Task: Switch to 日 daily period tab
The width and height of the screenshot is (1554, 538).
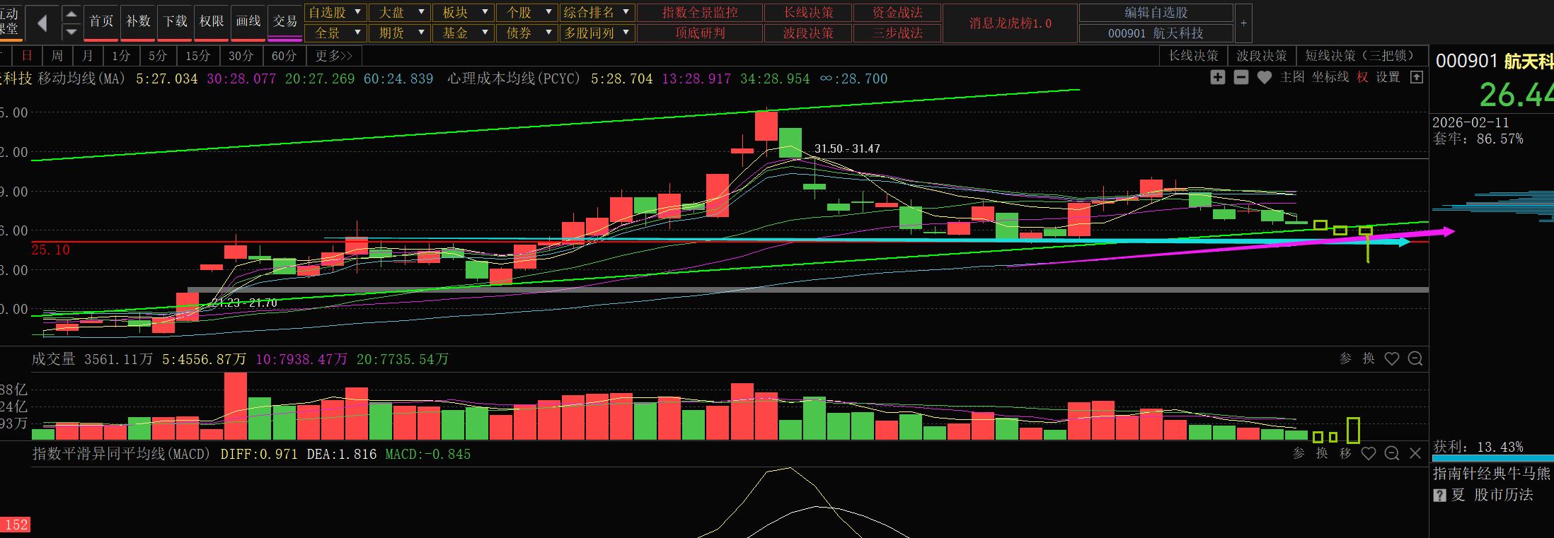Action: [x=28, y=56]
